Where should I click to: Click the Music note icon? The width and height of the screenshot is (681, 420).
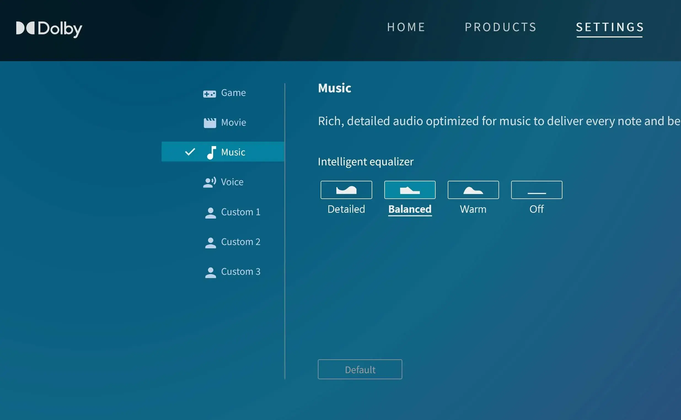(211, 152)
